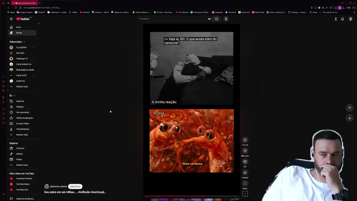The width and height of the screenshot is (357, 201).
Task: Open the Apollo mc channel
Action: tap(22, 81)
